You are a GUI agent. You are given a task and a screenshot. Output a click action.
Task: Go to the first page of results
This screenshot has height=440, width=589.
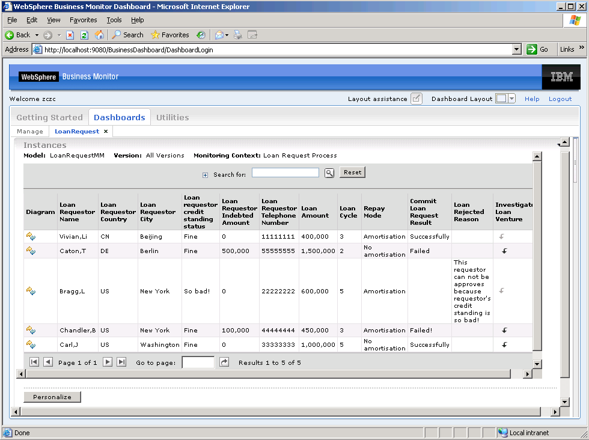tap(34, 362)
